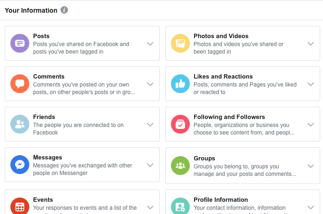This screenshot has width=323, height=214.
Task: Expand the Events section chevron
Action: pyautogui.click(x=150, y=207)
